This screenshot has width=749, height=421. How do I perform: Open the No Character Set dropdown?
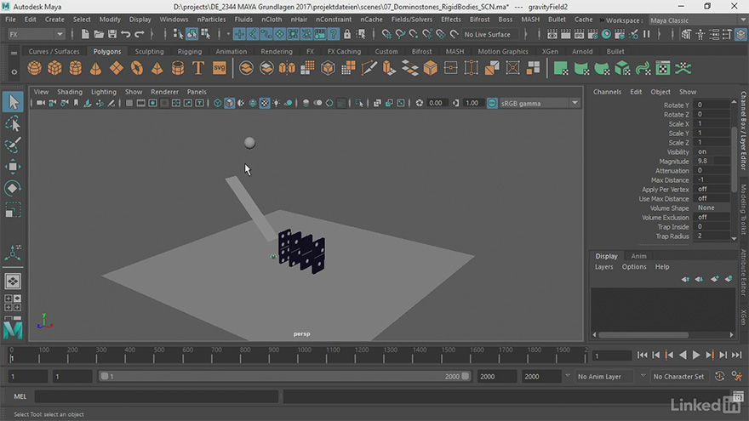pyautogui.click(x=679, y=377)
